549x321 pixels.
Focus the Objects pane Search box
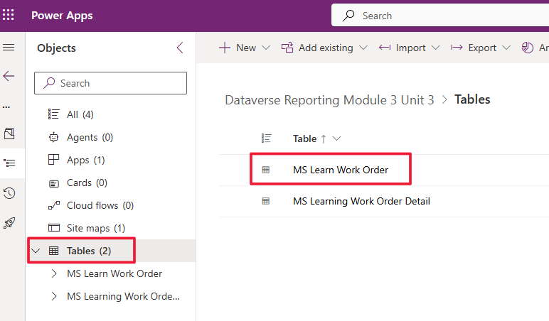tap(110, 83)
